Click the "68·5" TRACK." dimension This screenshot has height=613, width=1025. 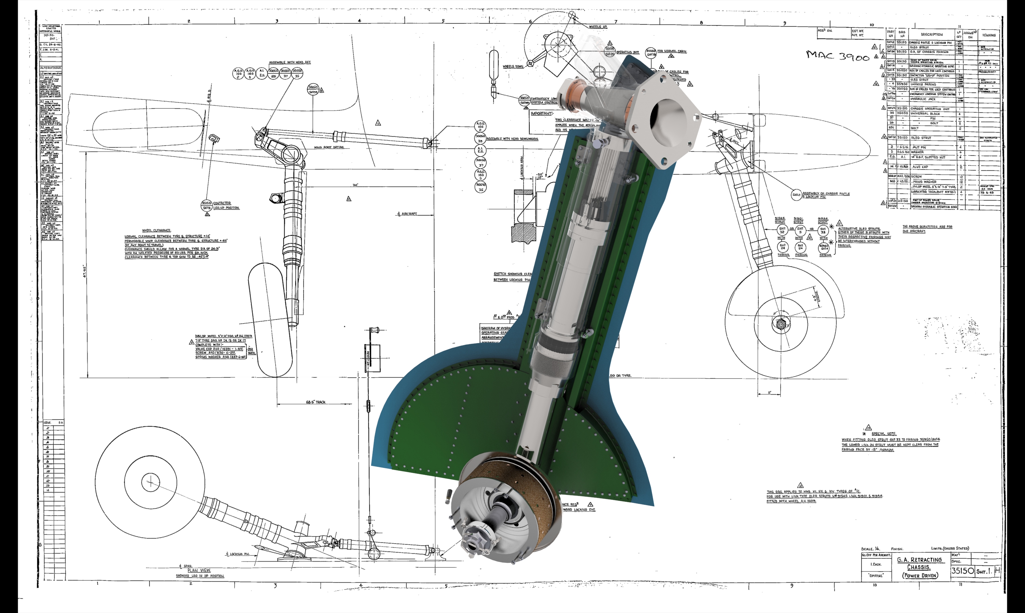click(316, 402)
